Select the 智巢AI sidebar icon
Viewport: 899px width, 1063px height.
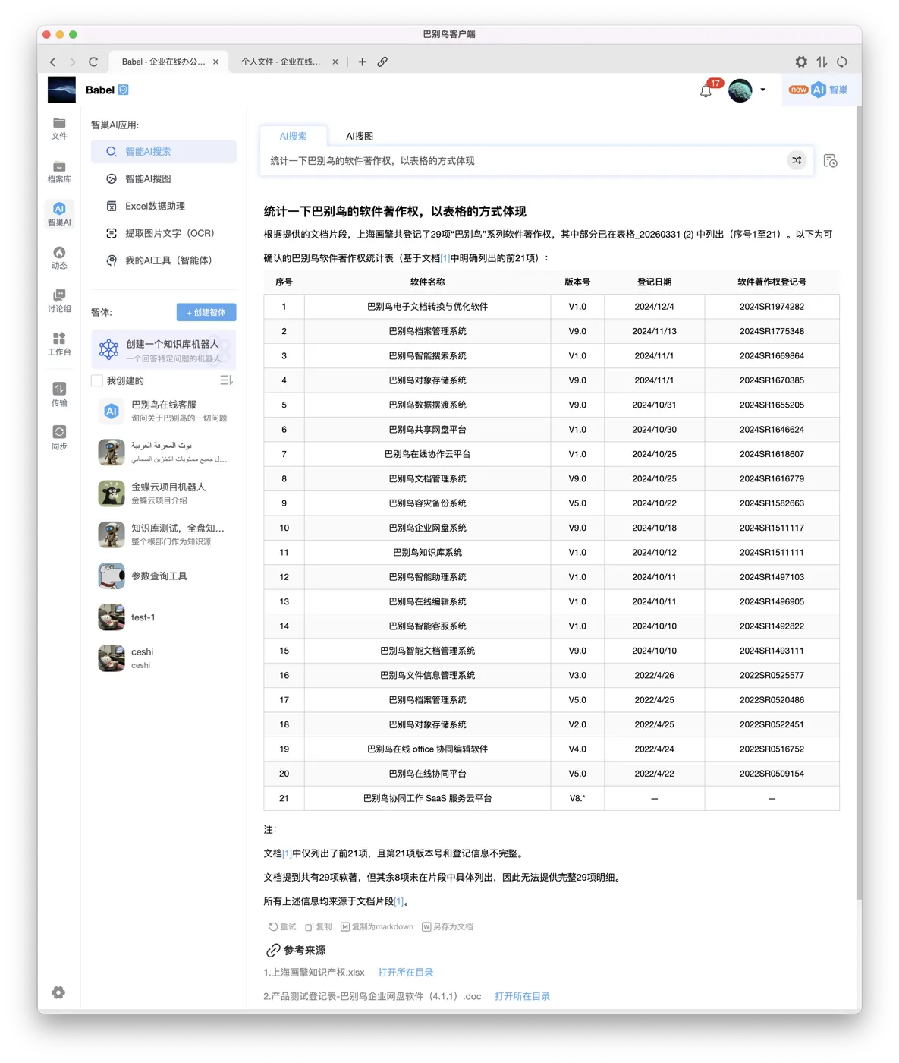point(59,214)
